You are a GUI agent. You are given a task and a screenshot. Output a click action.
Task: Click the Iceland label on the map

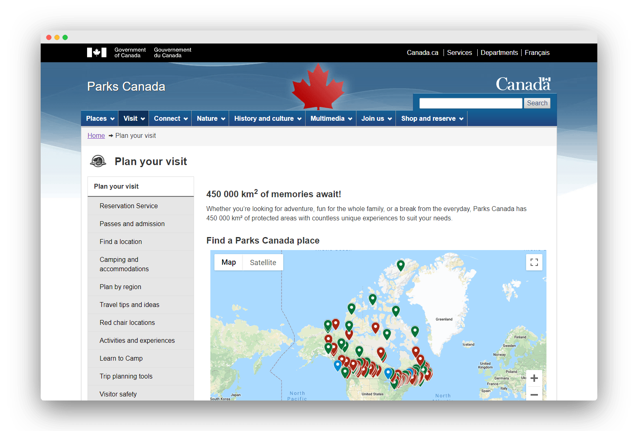(468, 344)
